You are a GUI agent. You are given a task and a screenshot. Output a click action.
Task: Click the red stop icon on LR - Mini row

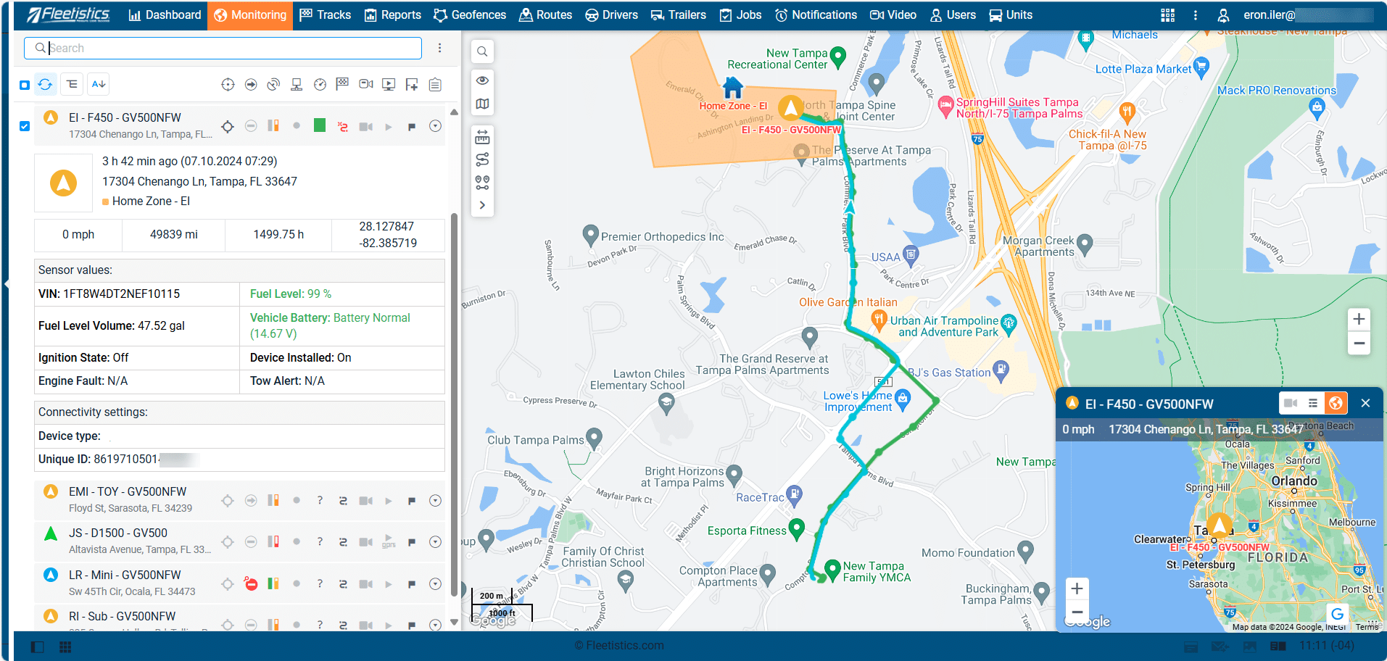pyautogui.click(x=251, y=583)
